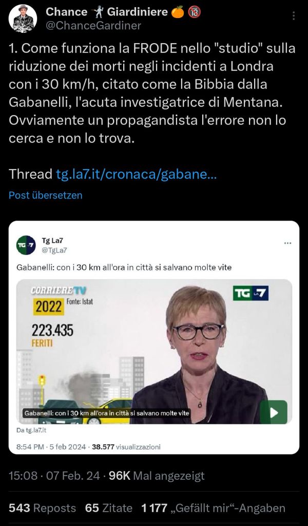Click the Da tg.la7.it source label
The image size is (308, 526).
31,430
